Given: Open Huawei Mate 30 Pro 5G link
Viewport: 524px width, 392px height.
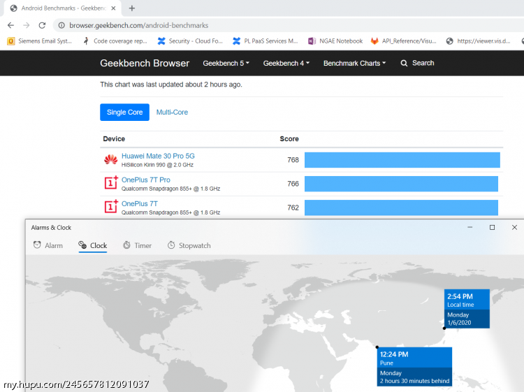Looking at the screenshot, I should (158, 156).
